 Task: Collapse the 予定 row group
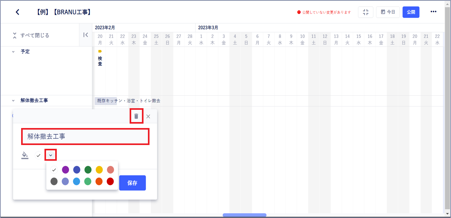pyautogui.click(x=13, y=52)
